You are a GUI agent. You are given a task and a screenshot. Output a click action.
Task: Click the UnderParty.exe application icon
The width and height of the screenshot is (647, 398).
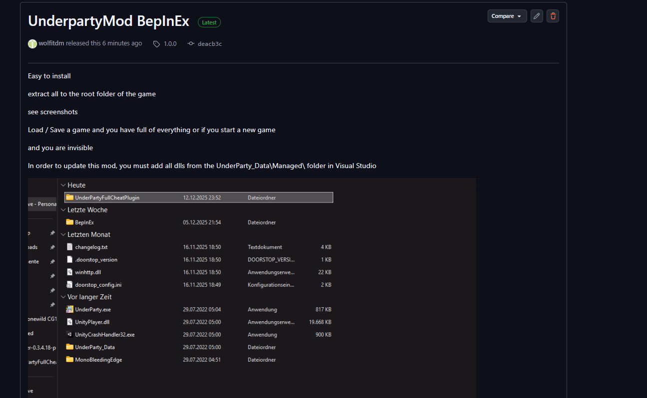[x=70, y=309]
